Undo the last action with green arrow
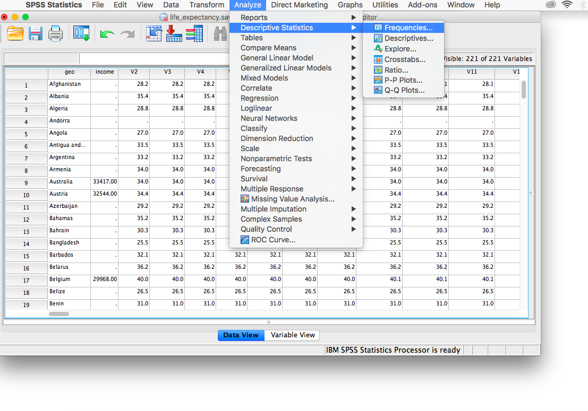 107,34
